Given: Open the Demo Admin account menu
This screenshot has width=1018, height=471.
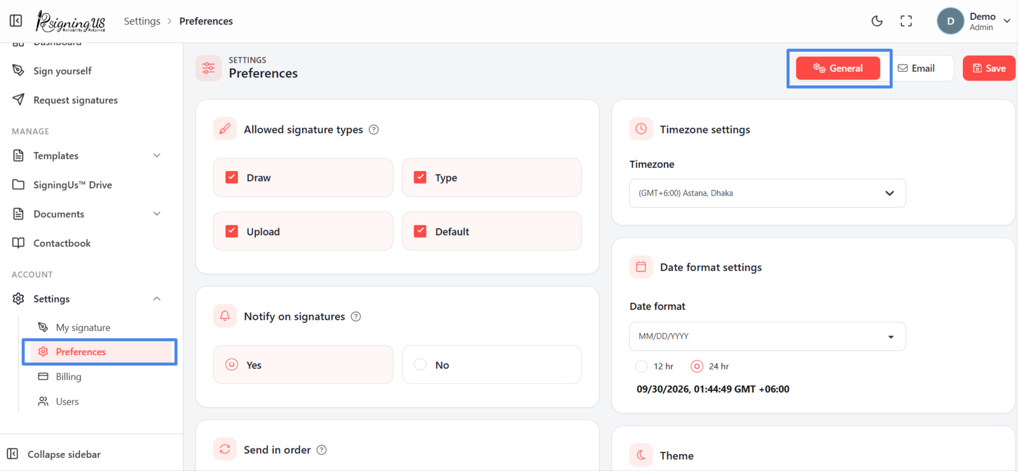Looking at the screenshot, I should [974, 21].
